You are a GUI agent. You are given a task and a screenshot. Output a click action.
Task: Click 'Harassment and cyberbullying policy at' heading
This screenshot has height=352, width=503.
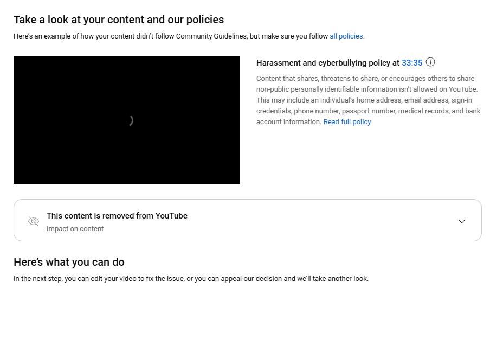[x=328, y=63]
